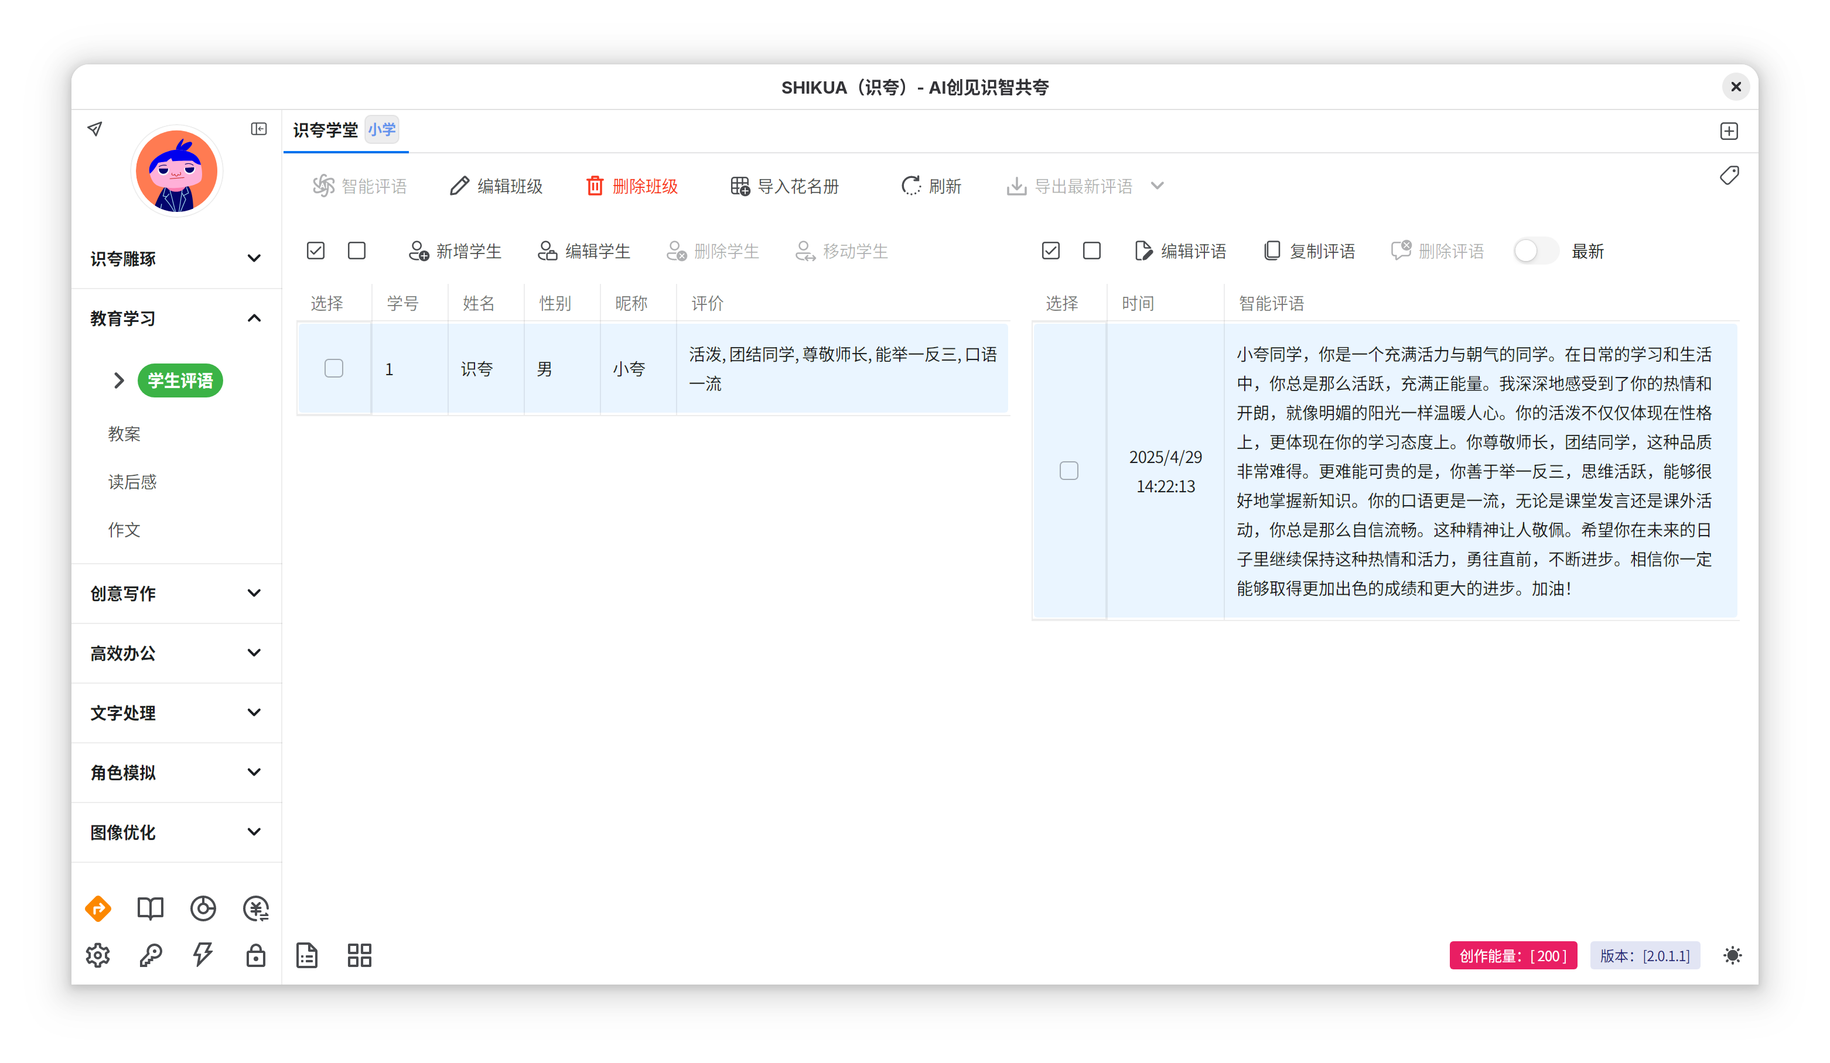
Task: Toggle the 最新 latest switch
Action: coord(1536,251)
